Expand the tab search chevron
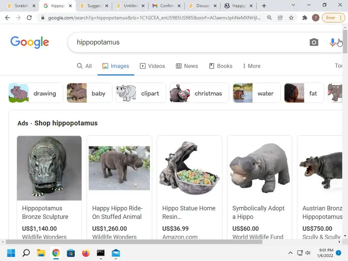The width and height of the screenshot is (348, 261). click(x=293, y=5)
